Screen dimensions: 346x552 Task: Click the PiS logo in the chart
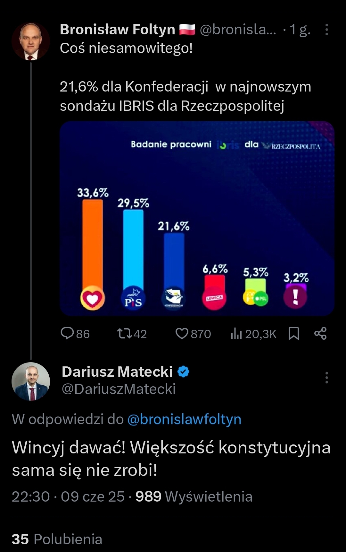(x=133, y=299)
